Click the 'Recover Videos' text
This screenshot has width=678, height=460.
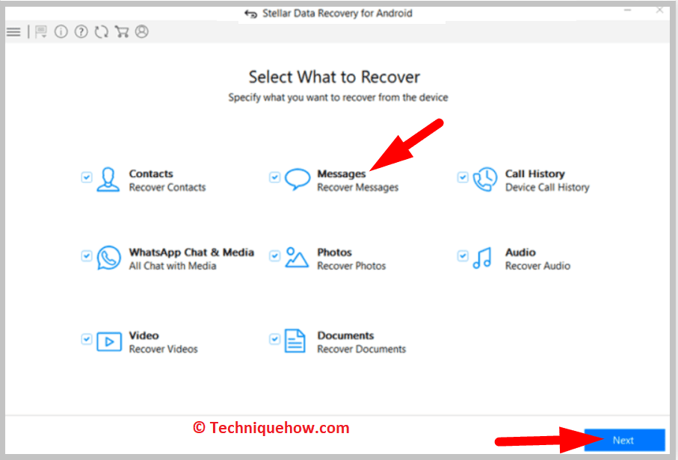(x=164, y=349)
